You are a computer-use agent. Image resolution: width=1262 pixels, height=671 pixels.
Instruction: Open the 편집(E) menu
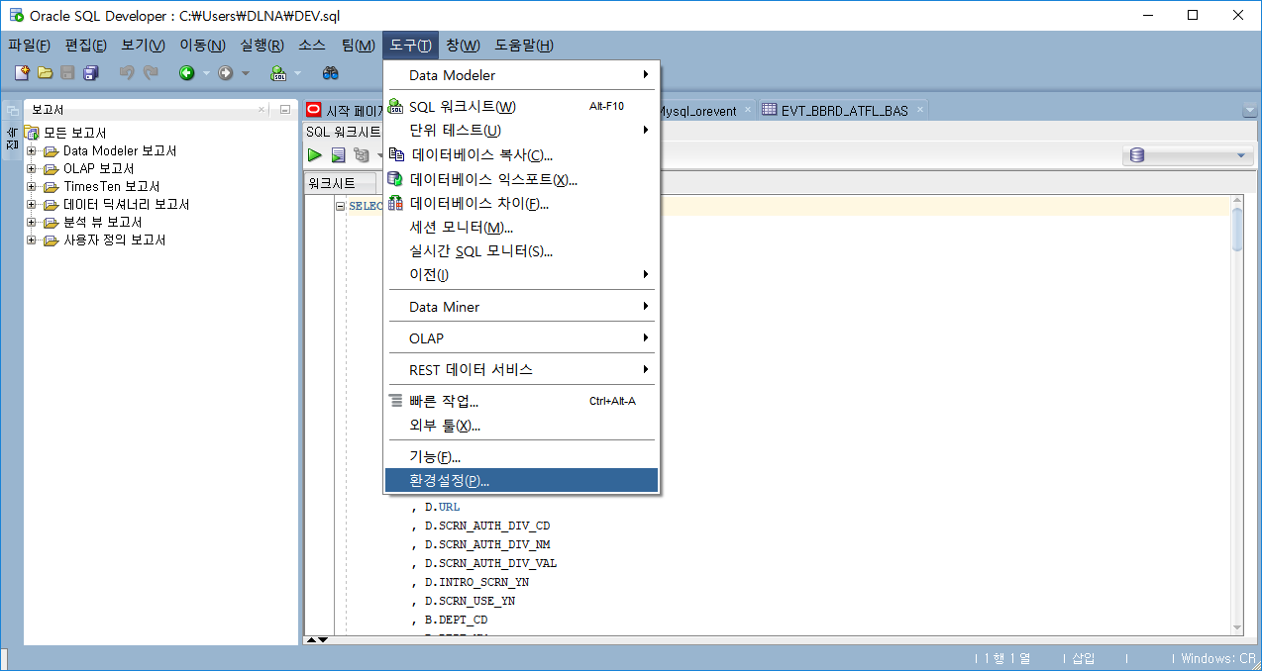pos(86,46)
